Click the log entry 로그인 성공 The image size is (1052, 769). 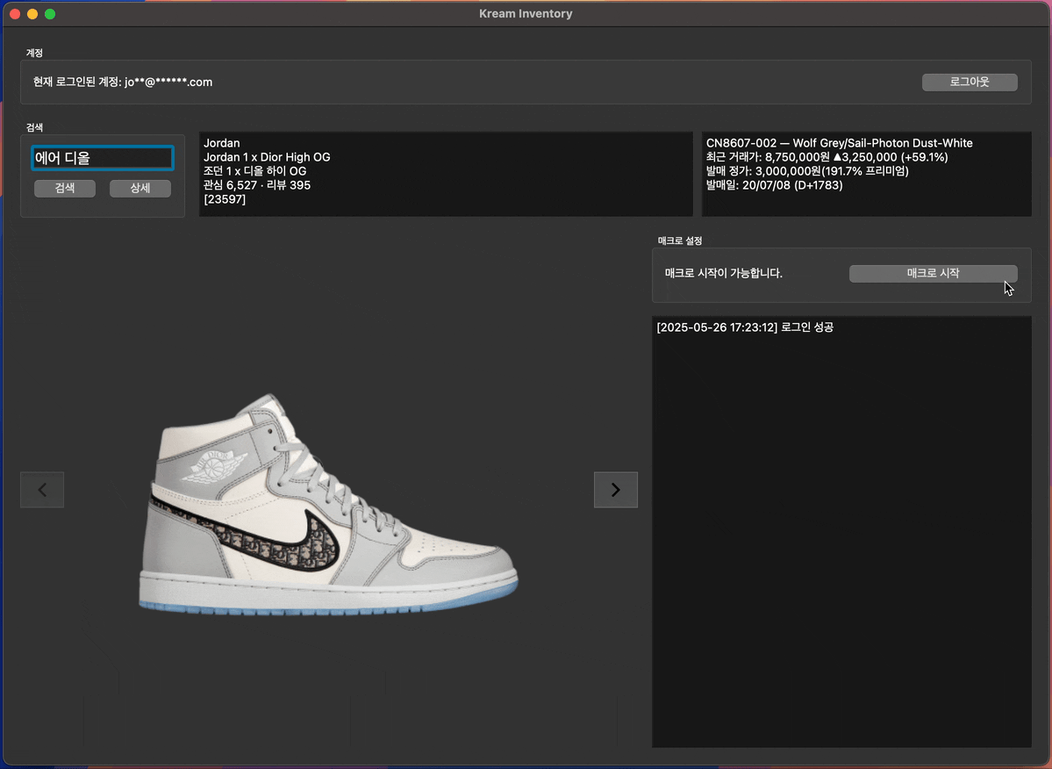745,327
